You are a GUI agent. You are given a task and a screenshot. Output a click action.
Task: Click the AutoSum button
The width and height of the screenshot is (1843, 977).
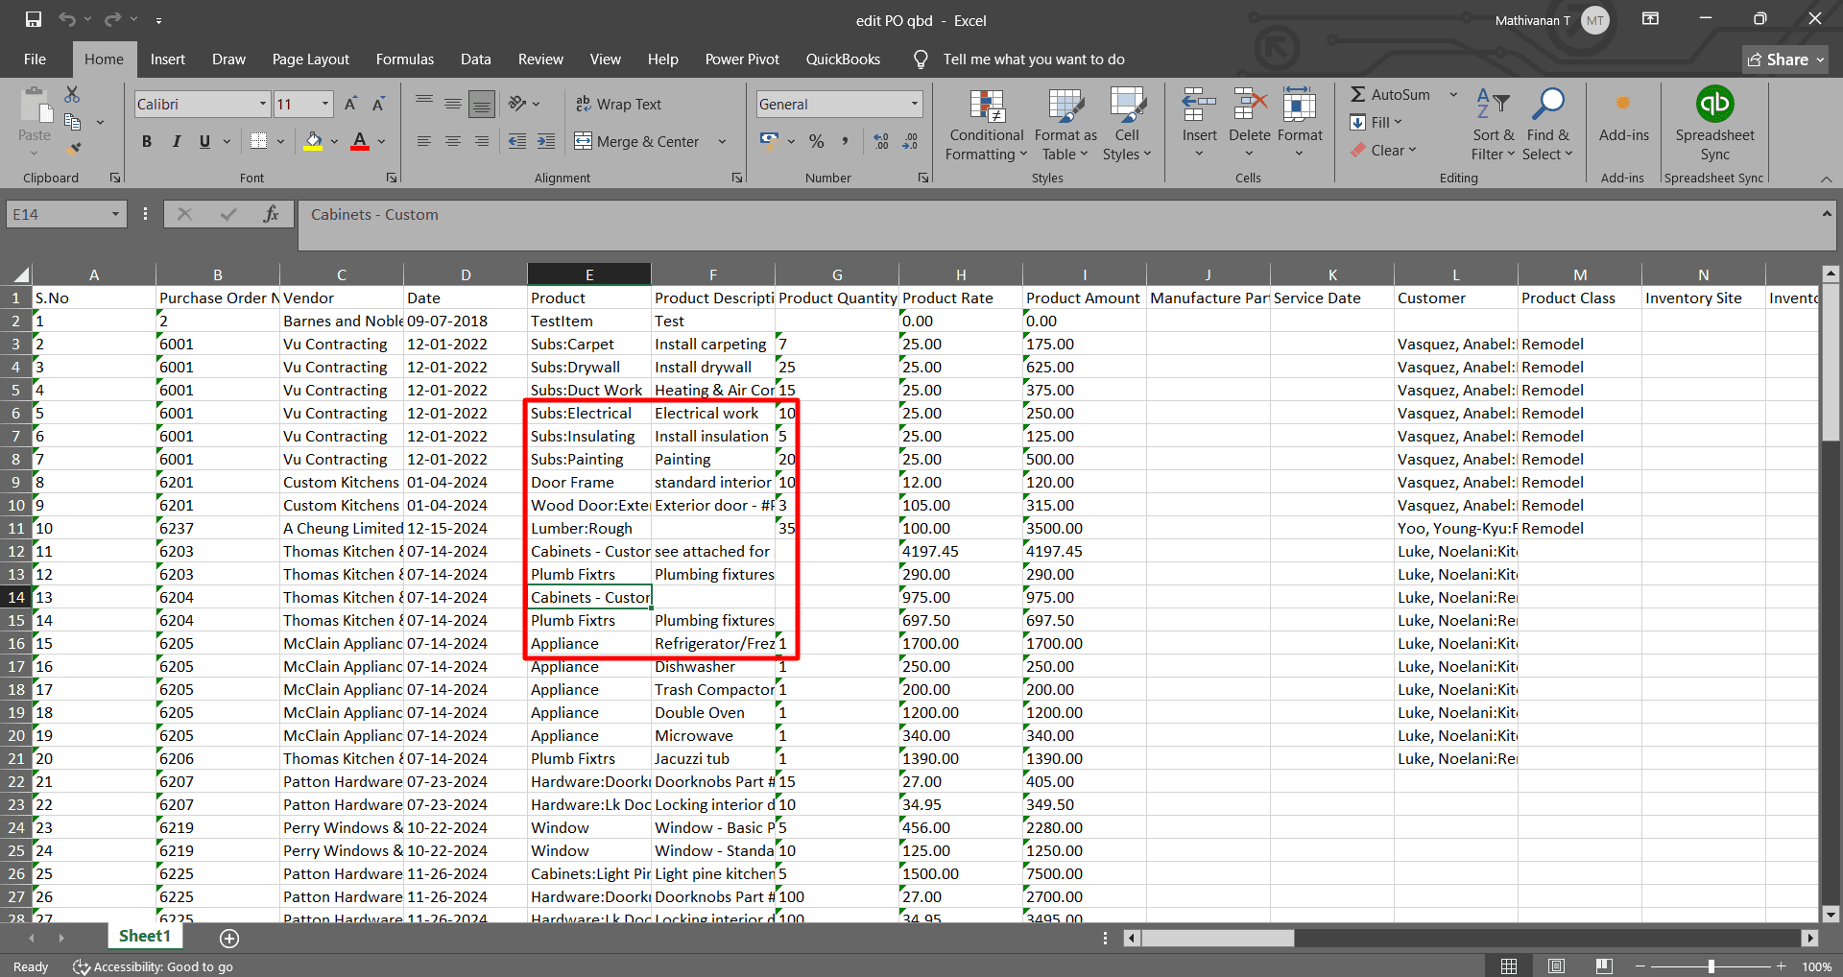[1391, 94]
